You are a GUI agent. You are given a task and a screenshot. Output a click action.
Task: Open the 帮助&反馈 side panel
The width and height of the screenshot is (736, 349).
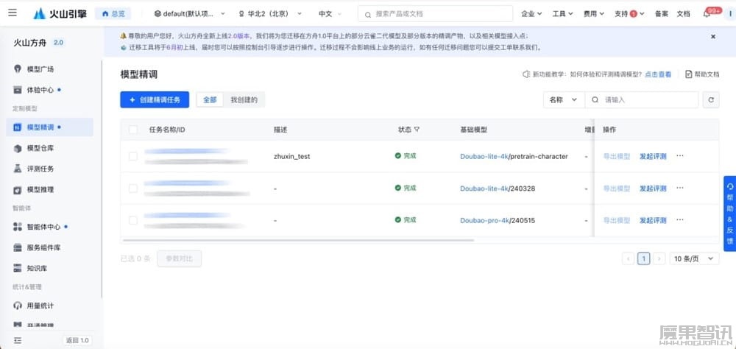coord(730,214)
